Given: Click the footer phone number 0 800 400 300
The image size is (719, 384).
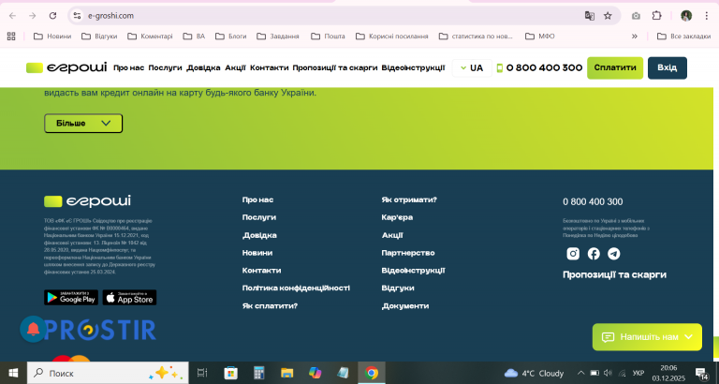Looking at the screenshot, I should click(x=593, y=202).
